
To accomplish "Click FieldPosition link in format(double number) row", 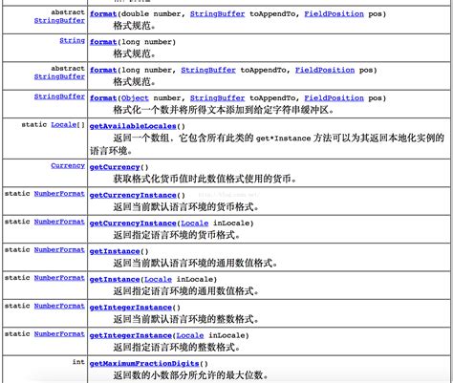I will [x=334, y=14].
